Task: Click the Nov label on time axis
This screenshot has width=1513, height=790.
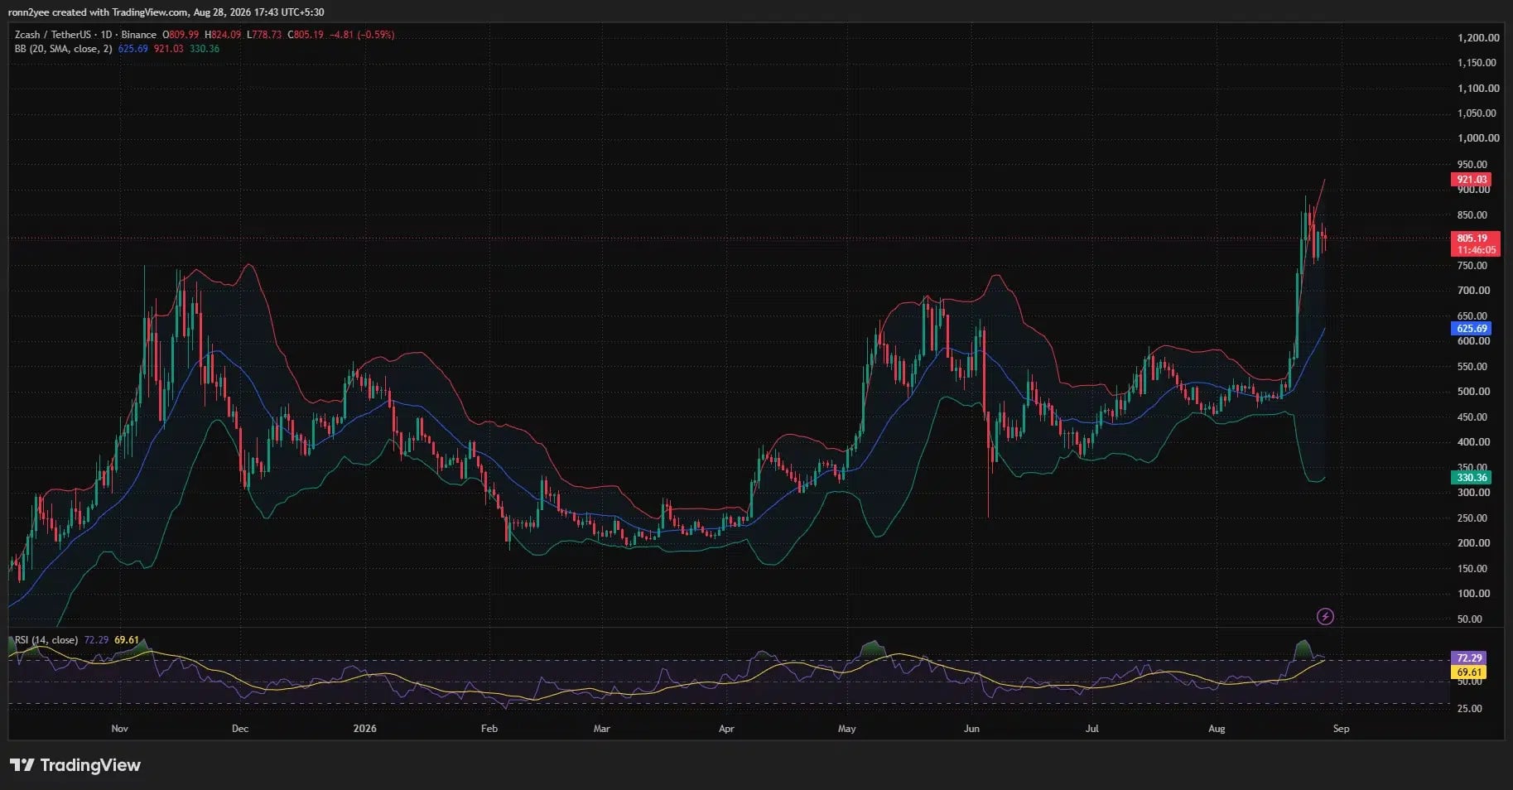Action: pos(119,729)
